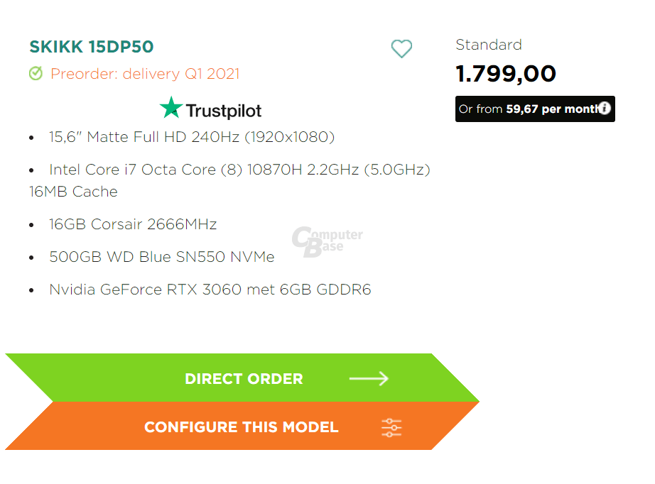Add SKIKK 15DP50 to wishlist heart
This screenshot has width=655, height=484.
point(401,48)
